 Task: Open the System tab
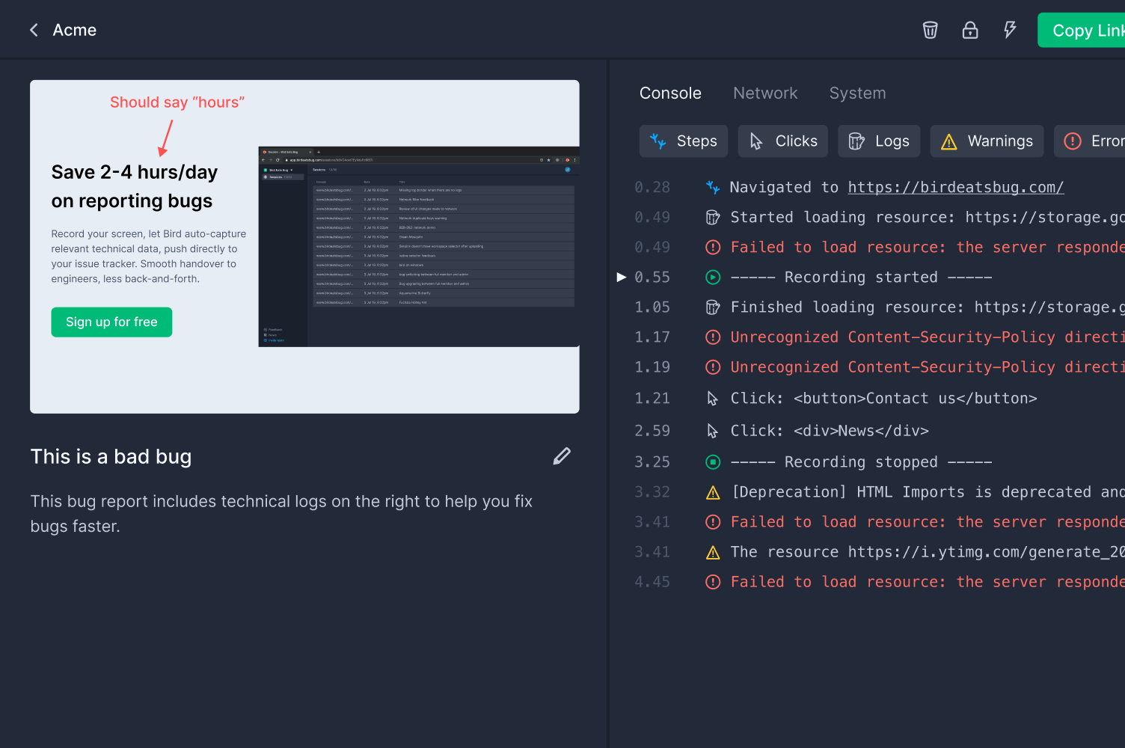pos(857,93)
